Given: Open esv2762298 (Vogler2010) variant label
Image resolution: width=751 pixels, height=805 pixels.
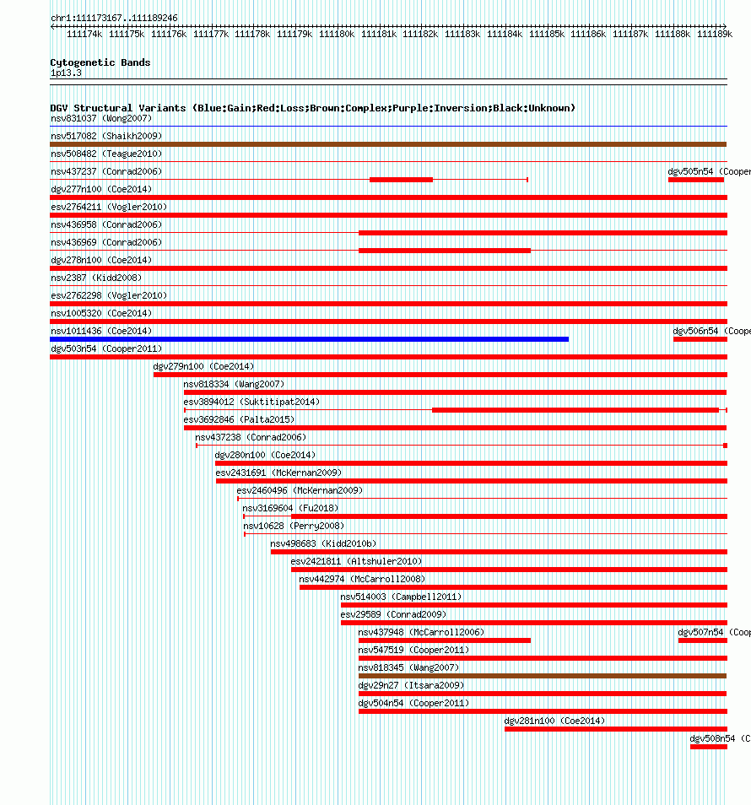Looking at the screenshot, I should (x=109, y=295).
